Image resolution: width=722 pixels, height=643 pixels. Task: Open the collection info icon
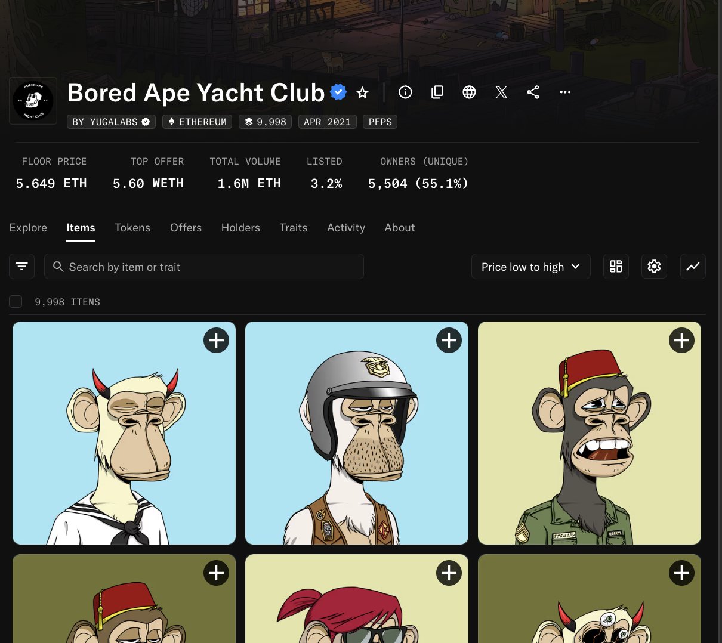(405, 92)
